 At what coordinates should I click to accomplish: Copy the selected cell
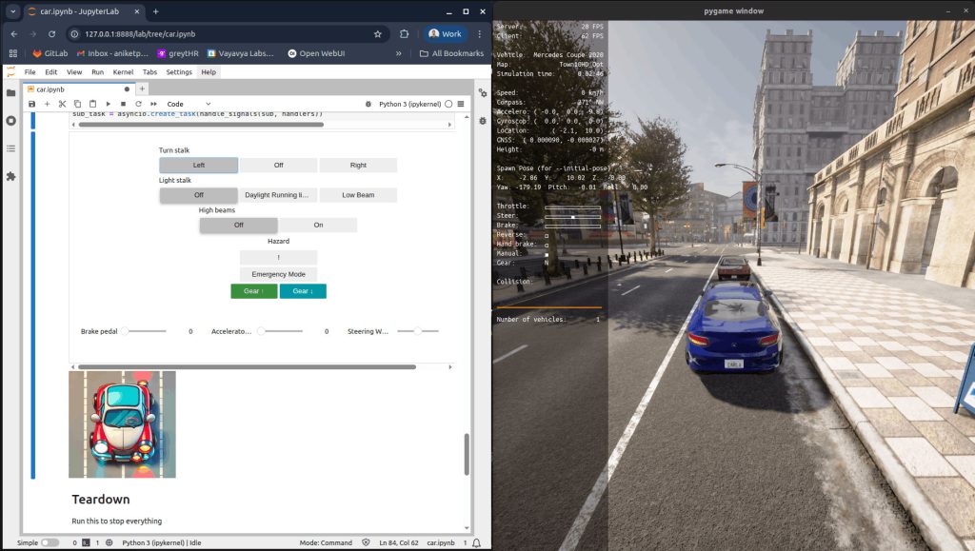[x=76, y=104]
